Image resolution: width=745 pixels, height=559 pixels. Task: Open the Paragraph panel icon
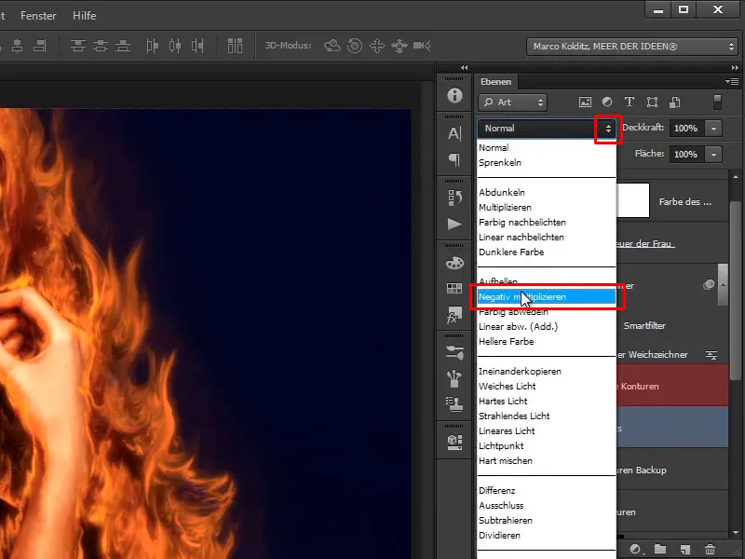454,160
